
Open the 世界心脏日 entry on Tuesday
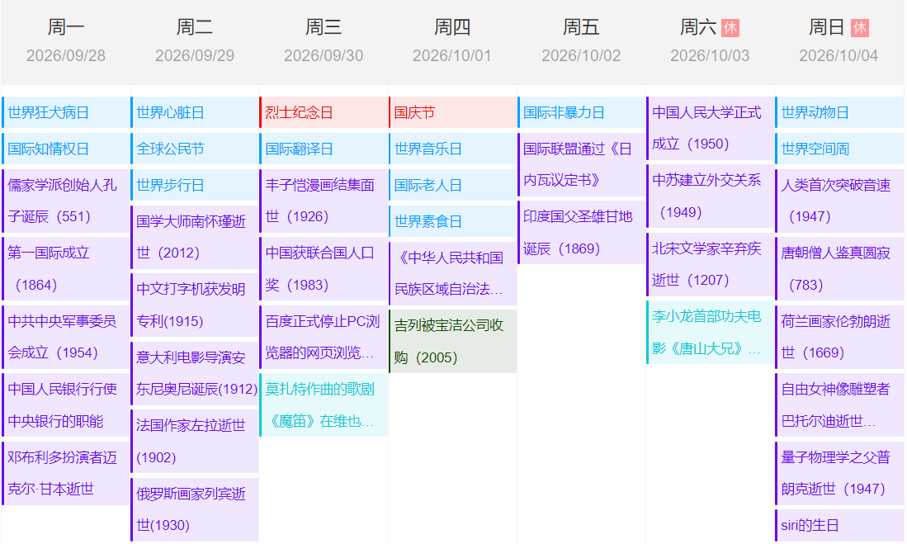[195, 112]
